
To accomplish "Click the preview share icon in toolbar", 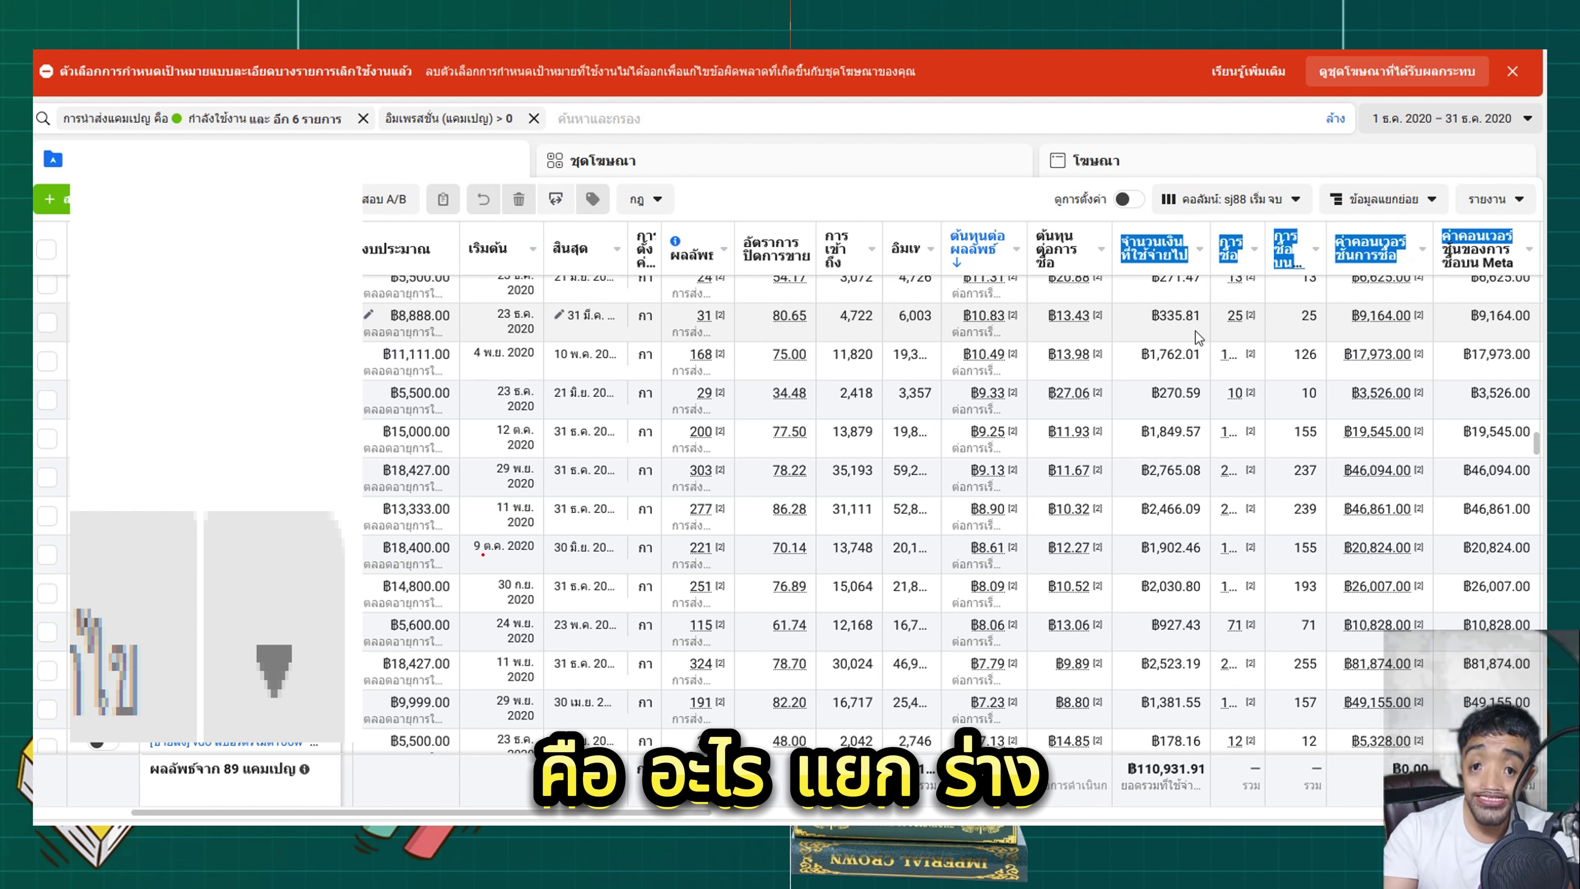I will click(556, 199).
